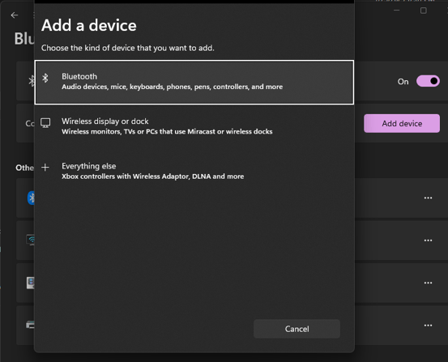
Task: Turn off the Bluetooth On toggle
Action: 428,81
